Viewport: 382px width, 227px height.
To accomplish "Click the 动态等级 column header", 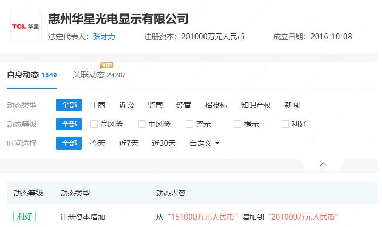I will pyautogui.click(x=28, y=193).
